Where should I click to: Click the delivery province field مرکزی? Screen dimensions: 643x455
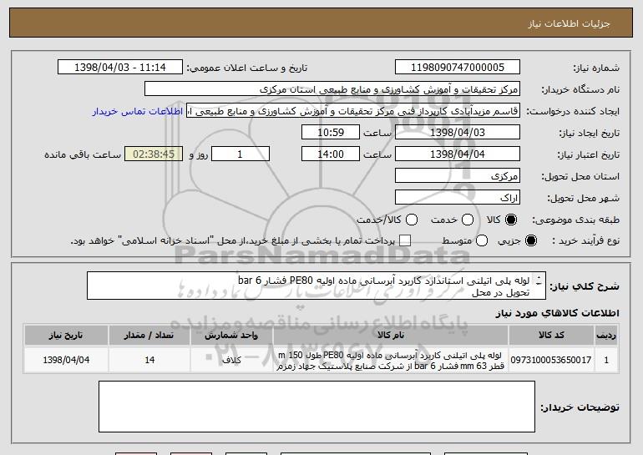pos(458,176)
